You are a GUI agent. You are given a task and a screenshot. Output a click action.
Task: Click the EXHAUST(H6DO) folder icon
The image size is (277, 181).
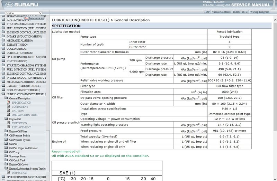(3, 45)
